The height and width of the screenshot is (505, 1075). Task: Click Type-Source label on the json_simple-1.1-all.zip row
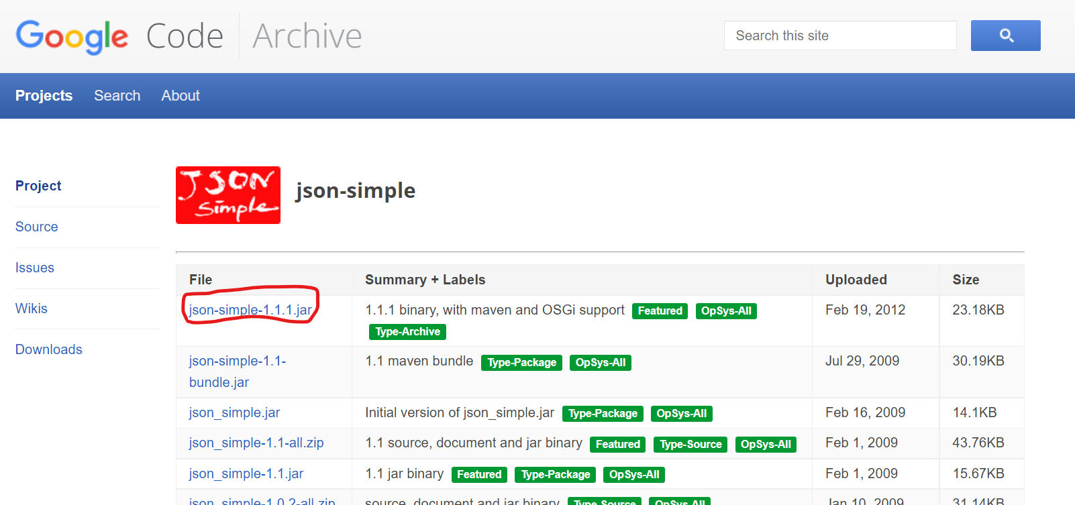tap(690, 445)
